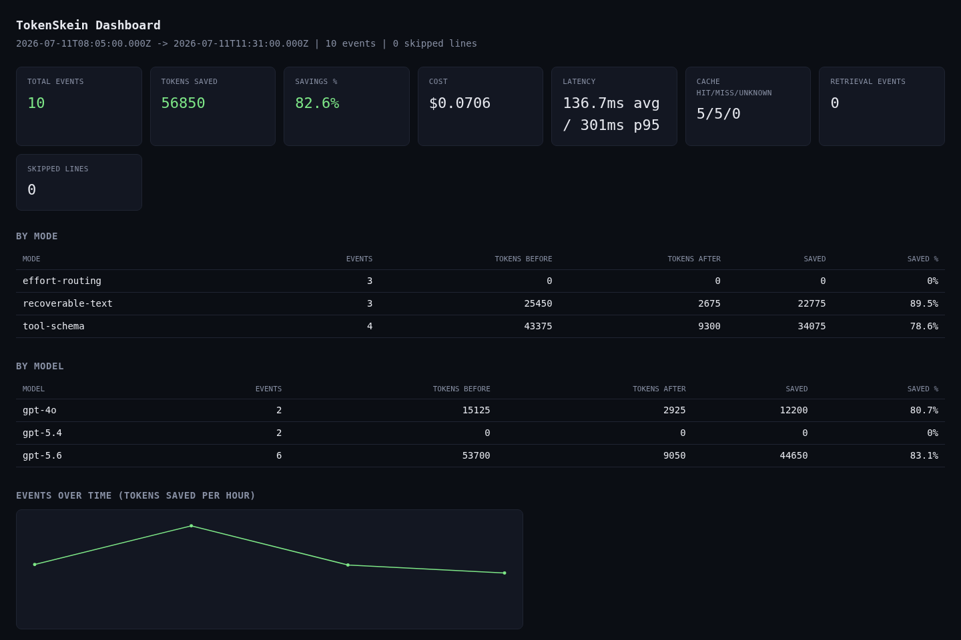Click SAVED % header in By Mode table
Viewport: 961px width, 640px height.
tap(923, 259)
